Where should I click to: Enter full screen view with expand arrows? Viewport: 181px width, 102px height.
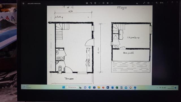tap(144, 3)
